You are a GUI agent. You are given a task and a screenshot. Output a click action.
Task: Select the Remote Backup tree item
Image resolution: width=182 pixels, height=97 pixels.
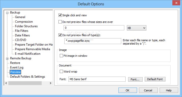tap(21, 58)
